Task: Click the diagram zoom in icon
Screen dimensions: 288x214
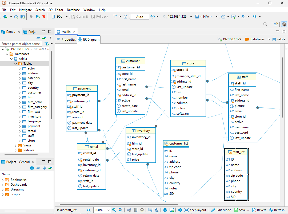Action: [x=114, y=210]
